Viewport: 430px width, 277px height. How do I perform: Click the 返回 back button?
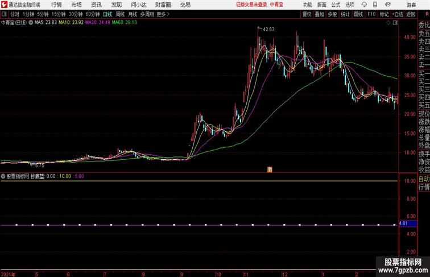point(411,14)
